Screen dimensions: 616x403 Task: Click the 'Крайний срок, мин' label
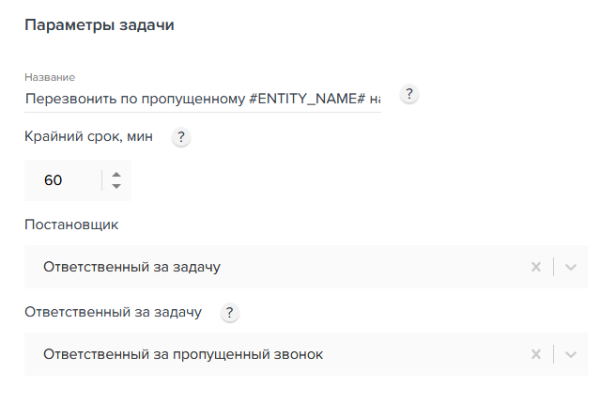[x=88, y=137]
